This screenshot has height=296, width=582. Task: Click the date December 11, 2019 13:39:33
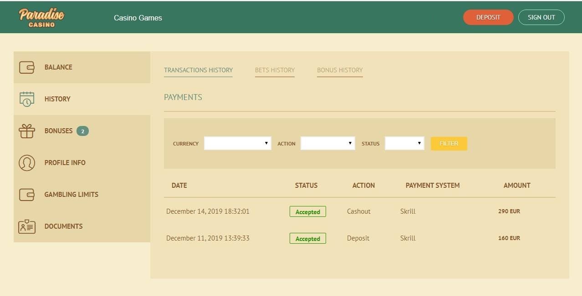[208, 238]
